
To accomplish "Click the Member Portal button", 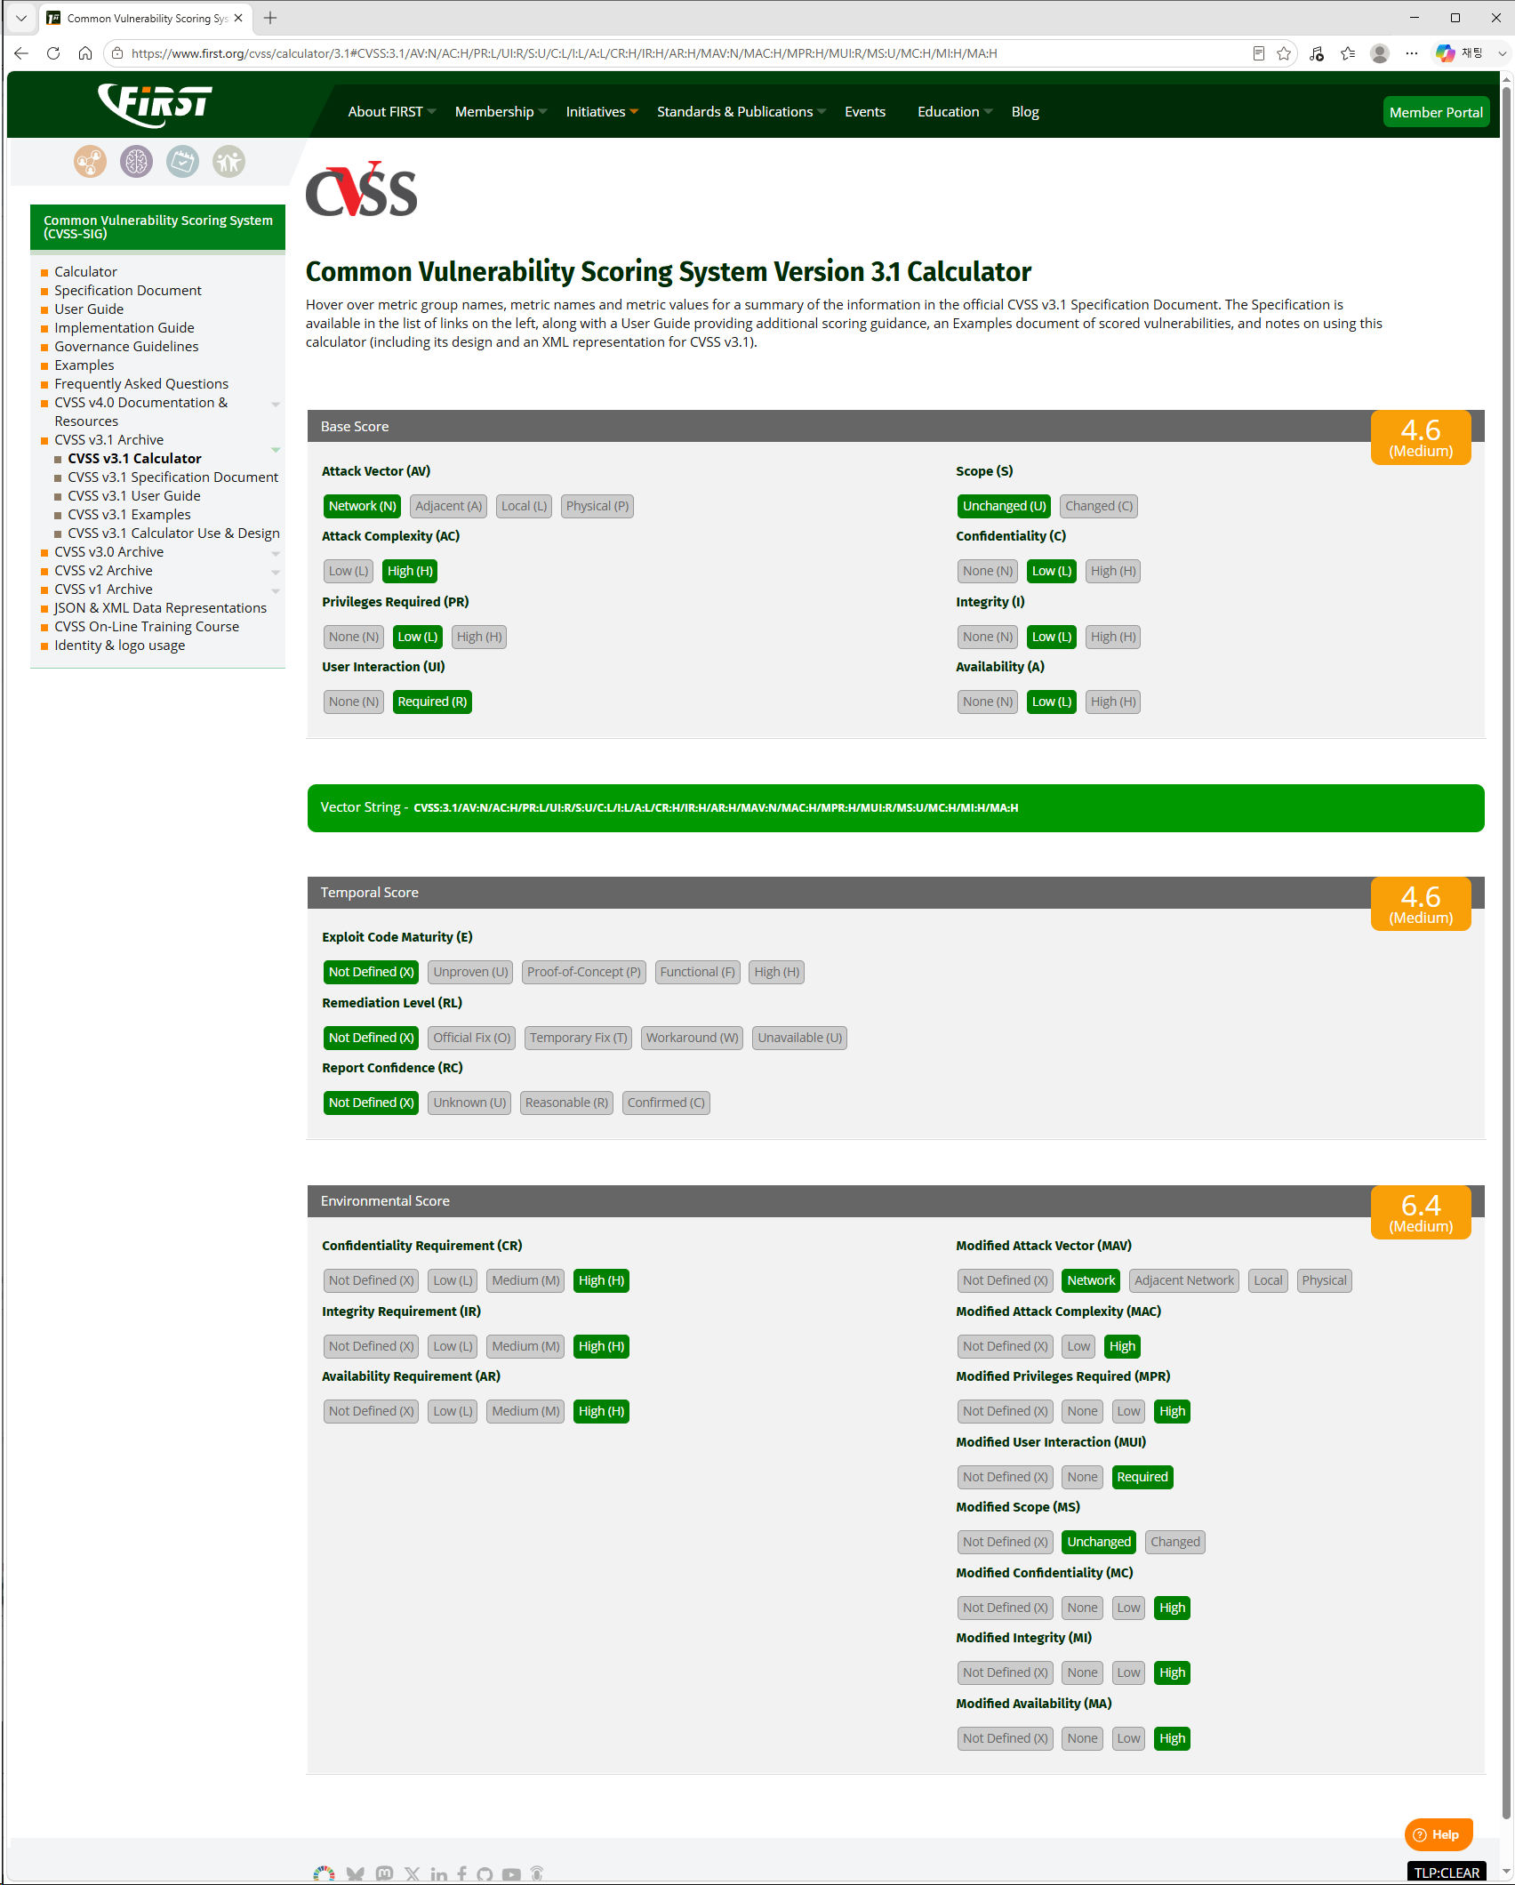I will [1436, 112].
